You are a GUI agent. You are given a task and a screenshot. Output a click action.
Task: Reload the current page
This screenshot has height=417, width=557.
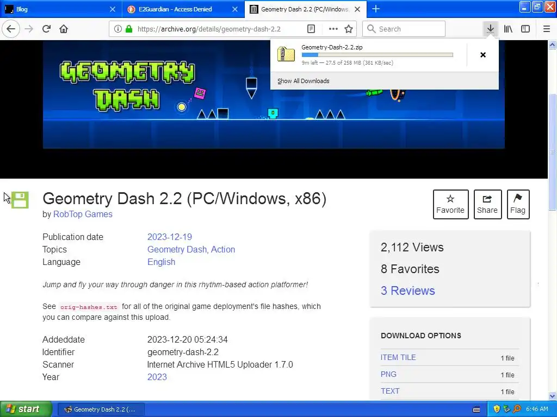point(46,29)
